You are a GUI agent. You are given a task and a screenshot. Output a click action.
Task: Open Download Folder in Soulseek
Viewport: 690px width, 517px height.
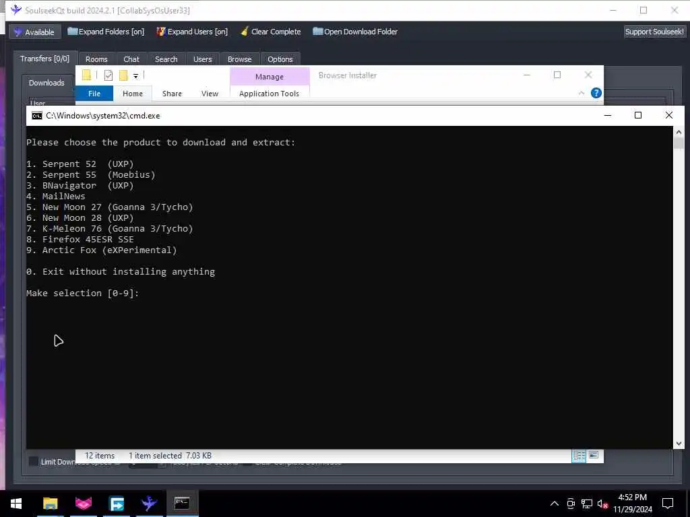(355, 32)
